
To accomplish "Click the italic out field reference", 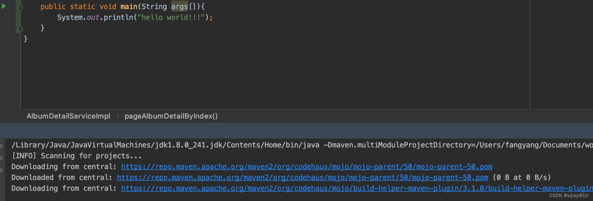I will pyautogui.click(x=93, y=17).
